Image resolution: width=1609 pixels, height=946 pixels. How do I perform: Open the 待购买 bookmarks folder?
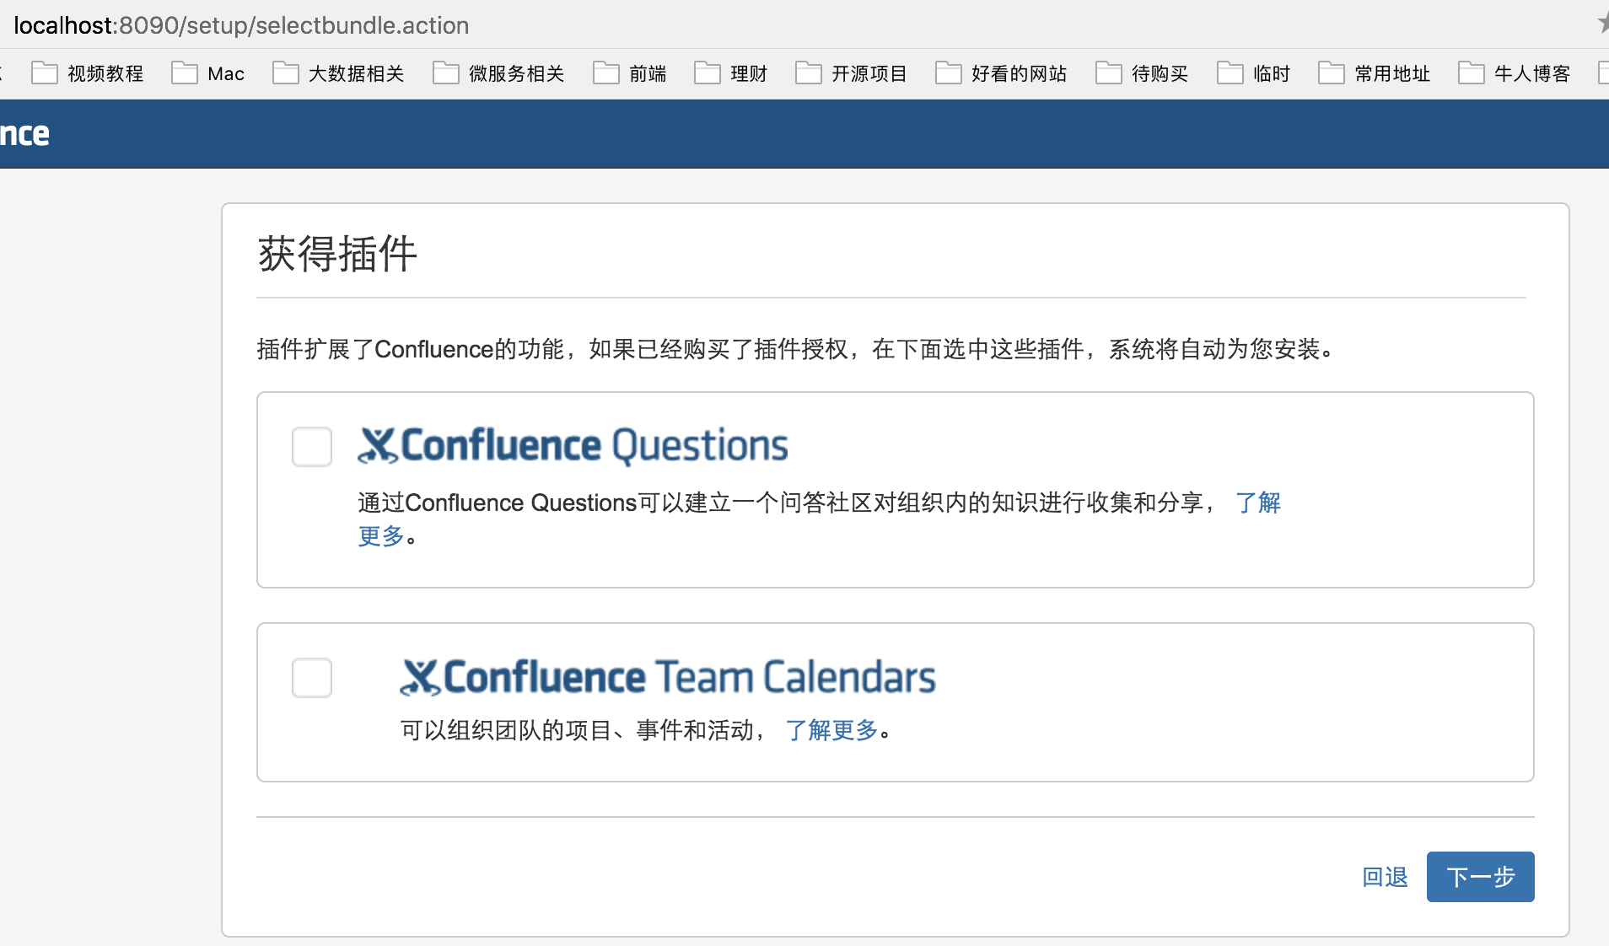pos(1160,73)
